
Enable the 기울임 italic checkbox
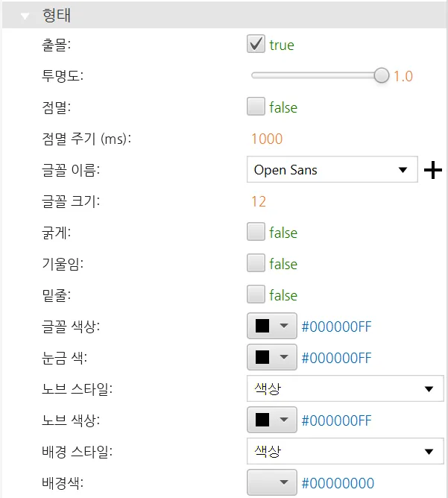point(256,264)
